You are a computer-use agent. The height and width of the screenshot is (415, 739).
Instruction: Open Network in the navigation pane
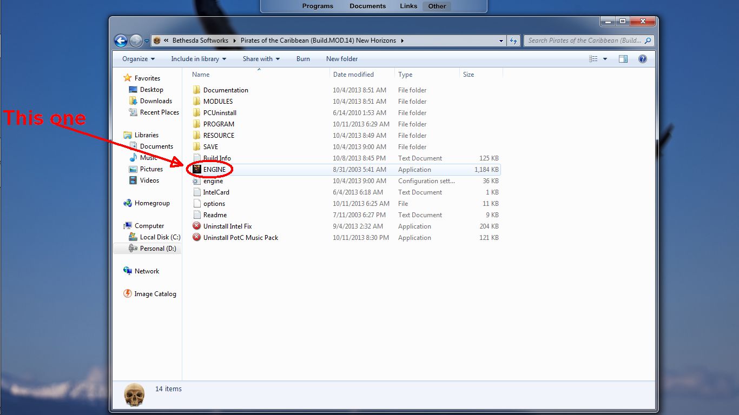click(141, 271)
